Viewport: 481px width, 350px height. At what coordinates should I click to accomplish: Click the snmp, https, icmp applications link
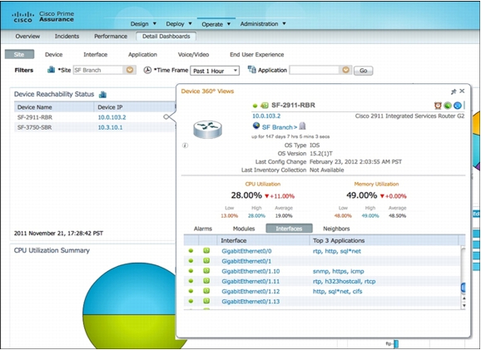click(339, 271)
